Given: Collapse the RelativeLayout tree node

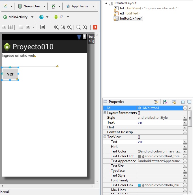Looking at the screenshot, I should [x=106, y=3].
